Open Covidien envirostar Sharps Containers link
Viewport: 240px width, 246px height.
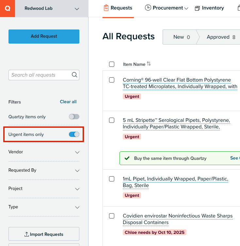tap(178, 219)
